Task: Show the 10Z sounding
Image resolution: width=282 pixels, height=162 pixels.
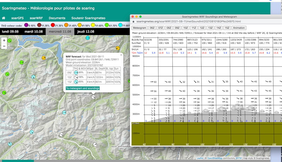Action: 185,28
